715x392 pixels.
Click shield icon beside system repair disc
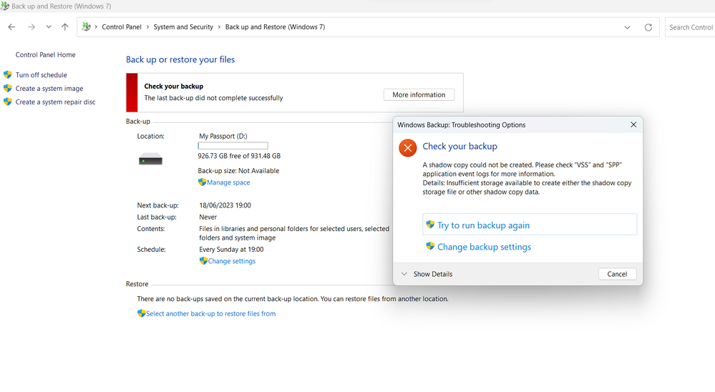pos(8,102)
